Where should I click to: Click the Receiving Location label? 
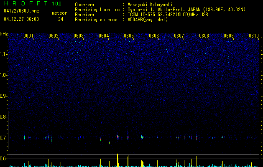point(97,10)
